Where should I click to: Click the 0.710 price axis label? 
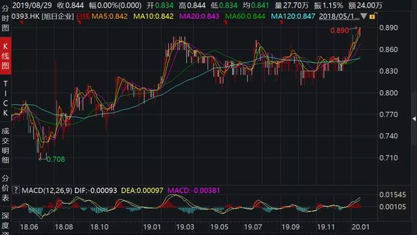pyautogui.click(x=388, y=158)
